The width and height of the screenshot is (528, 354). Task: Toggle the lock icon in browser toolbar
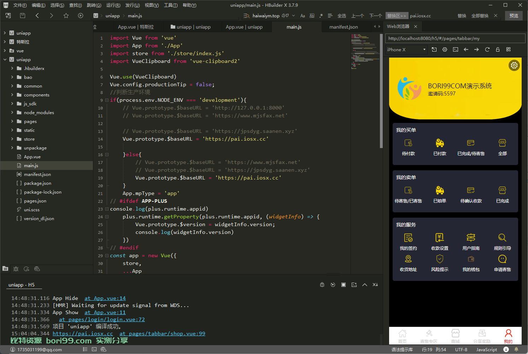(x=498, y=49)
